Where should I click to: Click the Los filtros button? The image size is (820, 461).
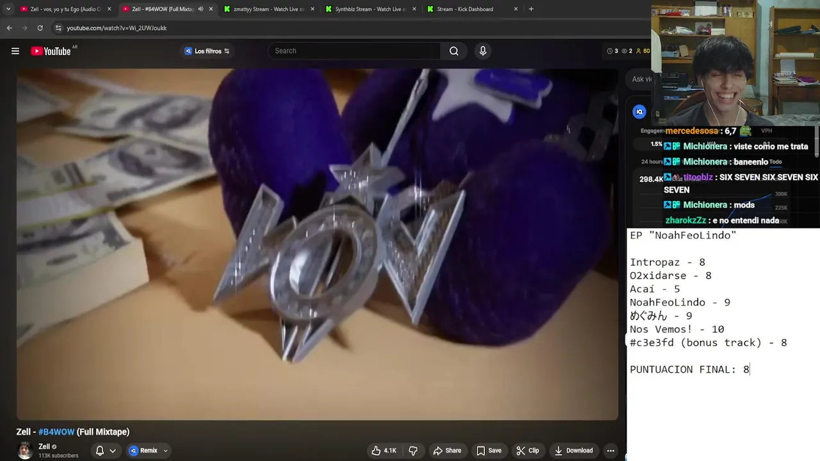[x=206, y=51]
